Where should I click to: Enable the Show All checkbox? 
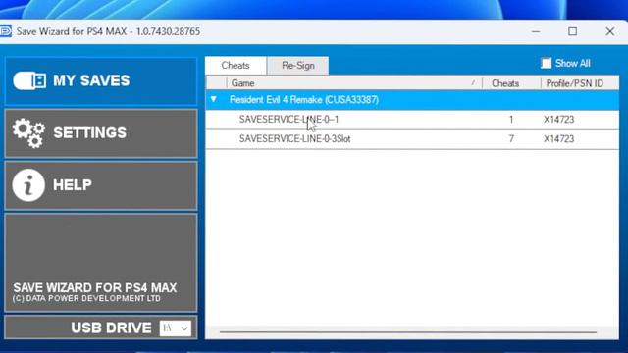click(x=546, y=63)
